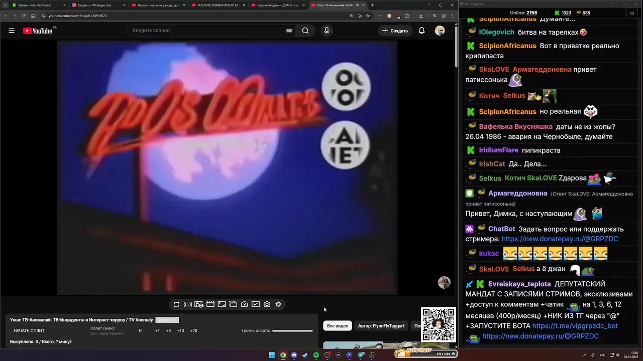Open the playback speed gauge icon
The image size is (643, 361).
click(x=244, y=304)
